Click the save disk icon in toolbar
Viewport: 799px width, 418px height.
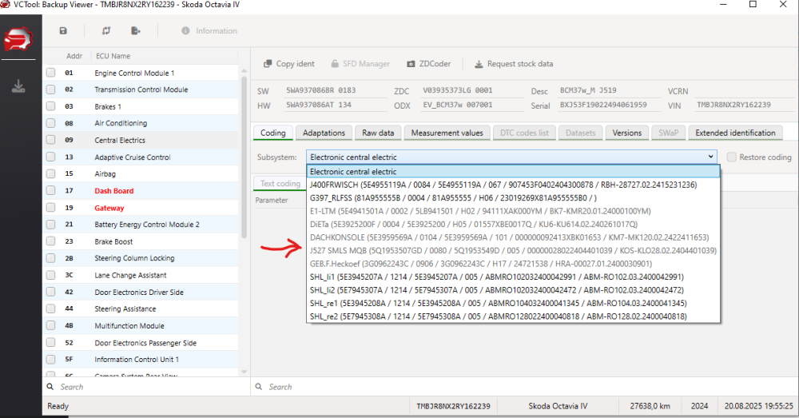(63, 30)
